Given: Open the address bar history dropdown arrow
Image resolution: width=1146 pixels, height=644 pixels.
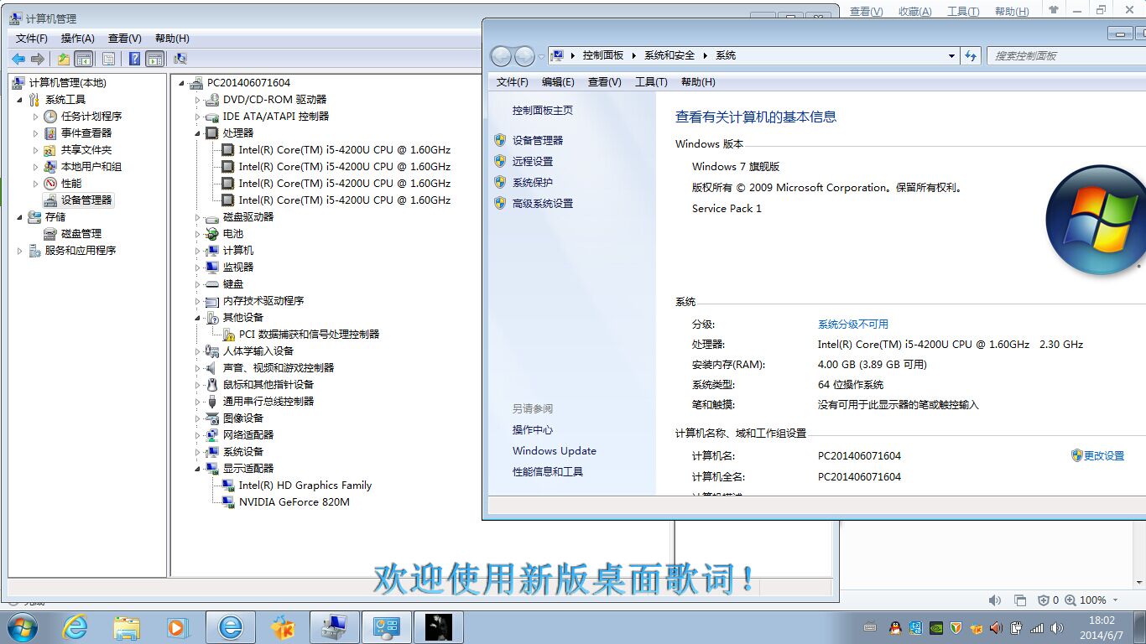Looking at the screenshot, I should [951, 55].
